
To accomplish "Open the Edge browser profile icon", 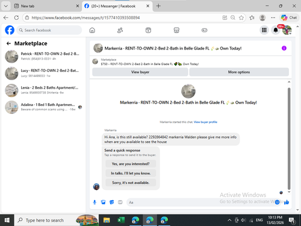I will [262, 17].
